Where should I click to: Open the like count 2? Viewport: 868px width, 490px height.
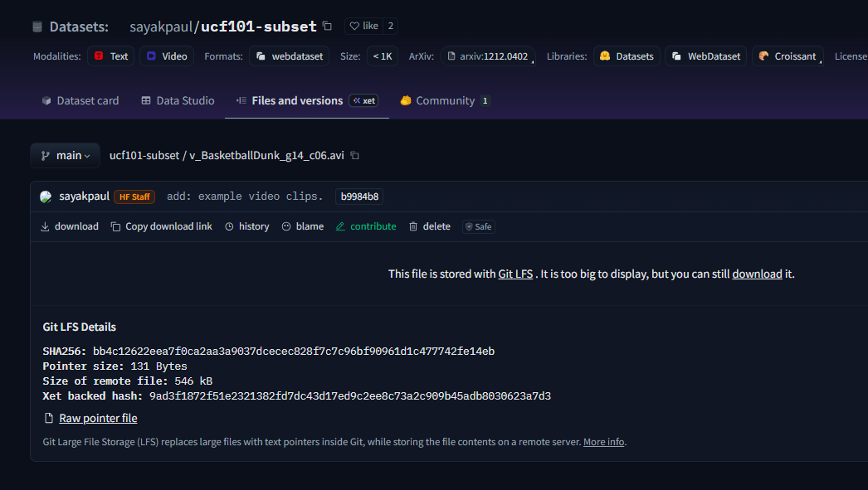390,26
